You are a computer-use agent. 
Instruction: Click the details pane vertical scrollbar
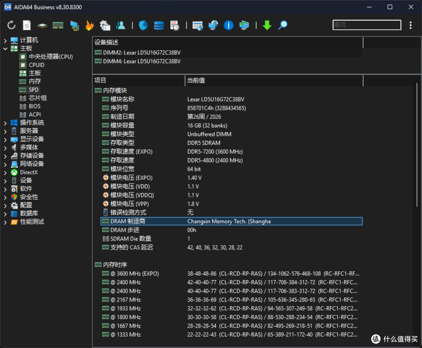(417, 145)
